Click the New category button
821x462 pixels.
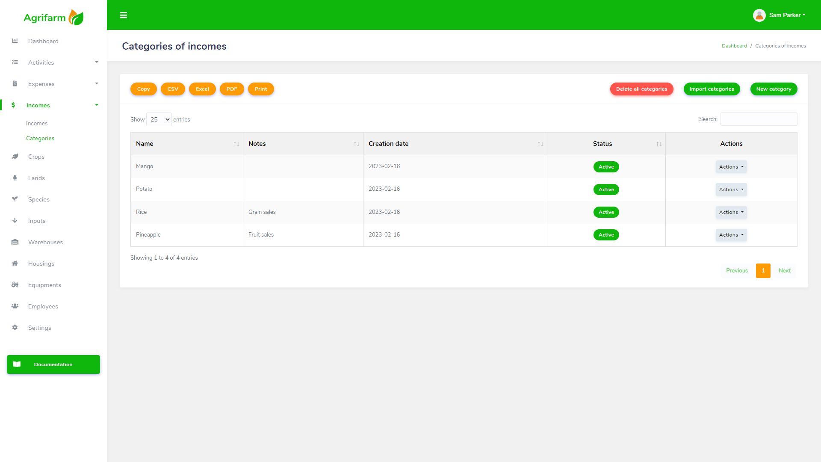coord(773,89)
